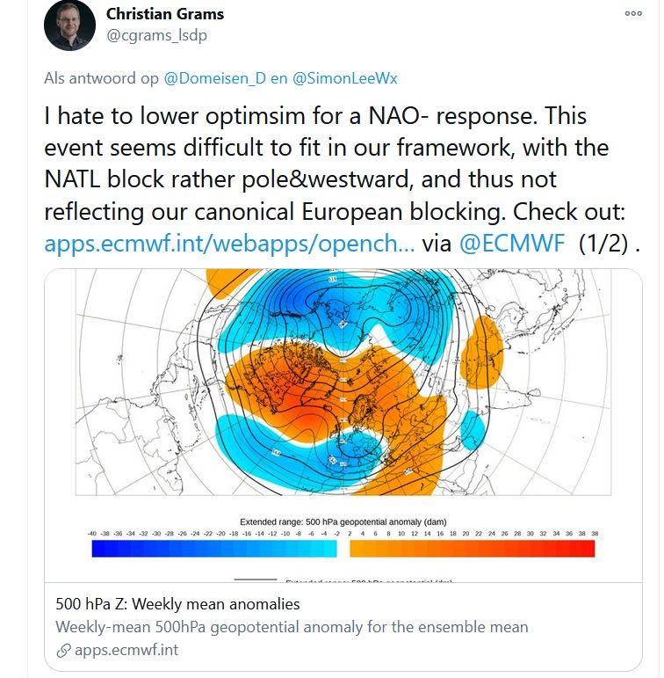Open the @SimonLeeWx mention
The width and height of the screenshot is (664, 678).
(344, 78)
